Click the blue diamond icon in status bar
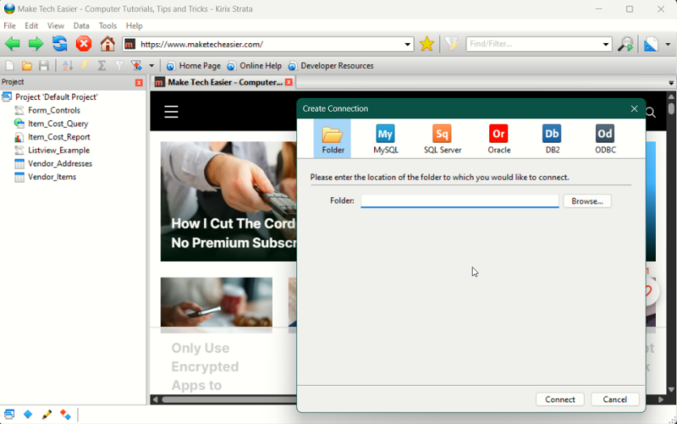The width and height of the screenshot is (677, 424). coord(28,415)
